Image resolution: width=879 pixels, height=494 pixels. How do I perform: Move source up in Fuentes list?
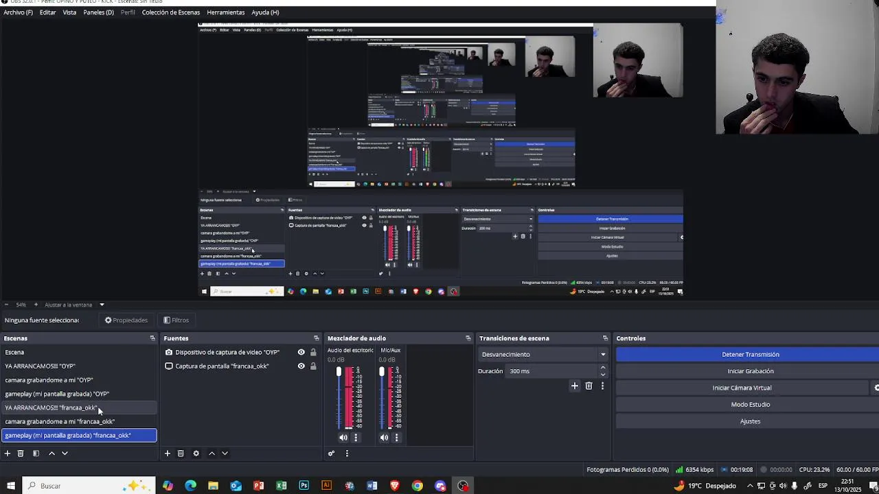[212, 454]
